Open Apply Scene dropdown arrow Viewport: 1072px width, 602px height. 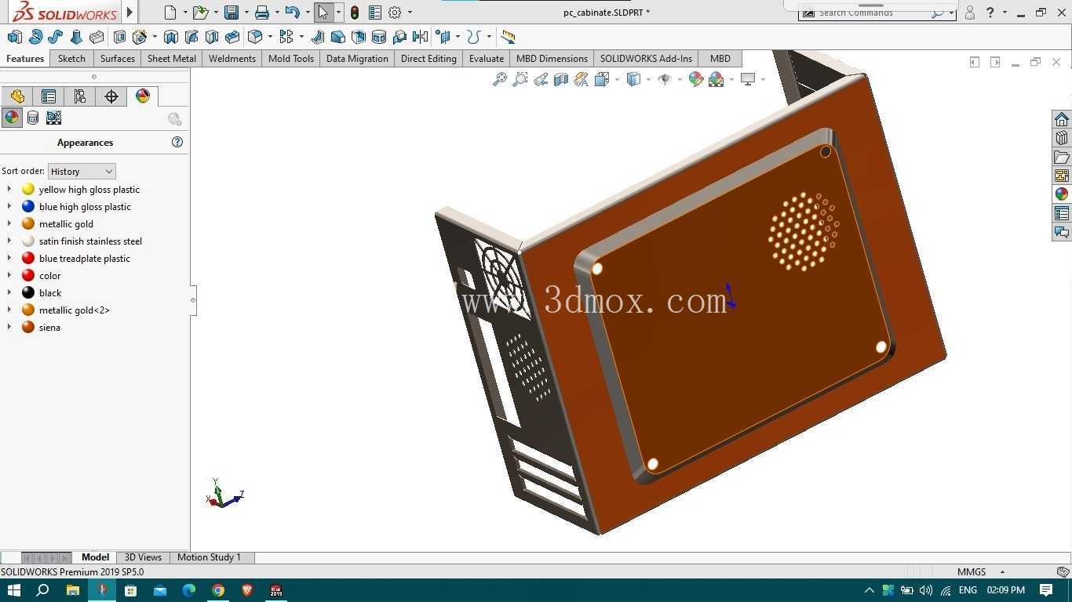(731, 80)
